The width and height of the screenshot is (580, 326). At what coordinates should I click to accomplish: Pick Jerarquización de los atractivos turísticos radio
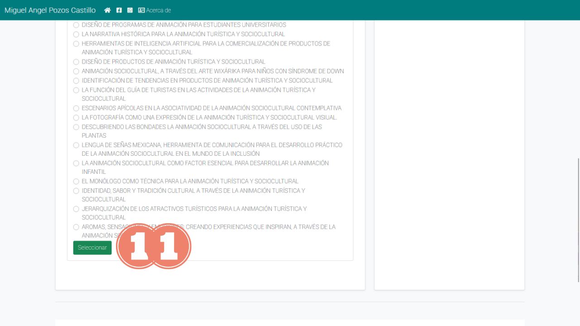[76, 209]
